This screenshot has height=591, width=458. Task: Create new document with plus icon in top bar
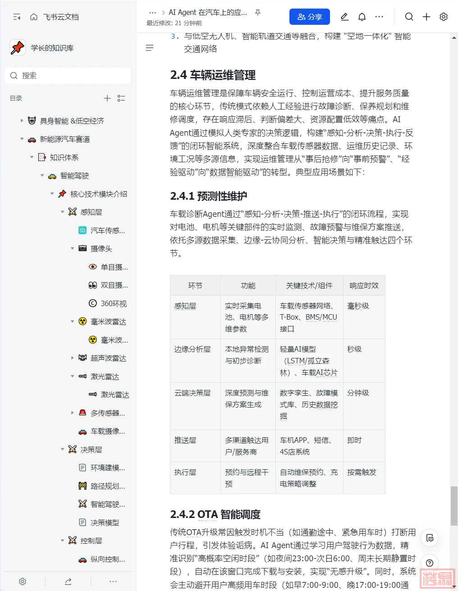tap(426, 17)
